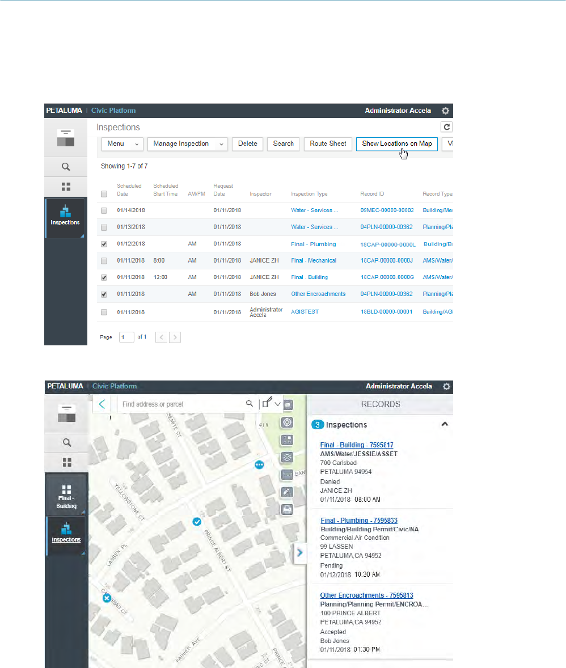566x668 pixels.
Task: Open the Manage Inspection dropdown
Action: [188, 144]
